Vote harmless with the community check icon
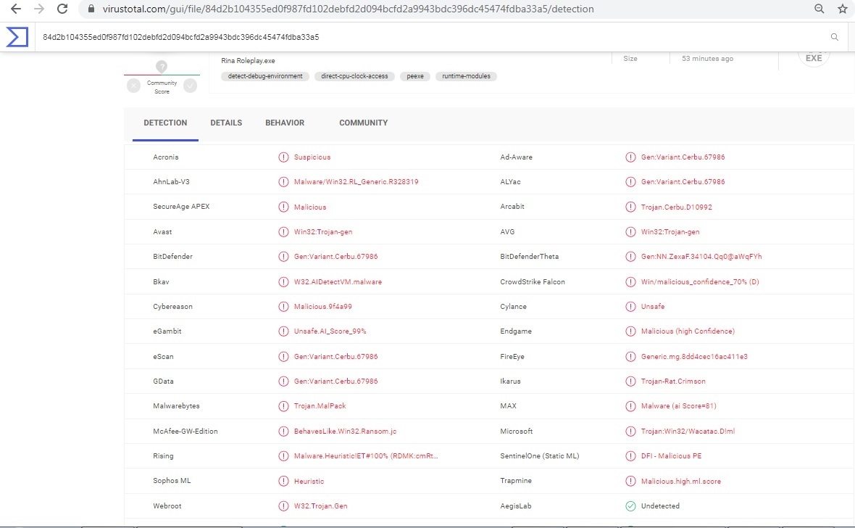This screenshot has height=528, width=855. [x=191, y=86]
